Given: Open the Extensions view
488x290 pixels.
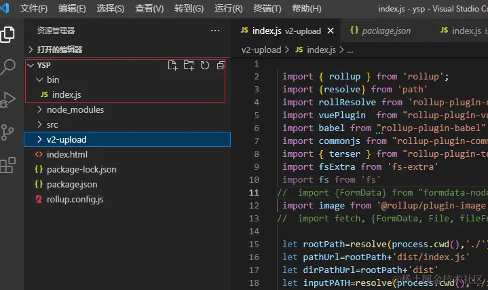Looking at the screenshot, I should 8,164.
